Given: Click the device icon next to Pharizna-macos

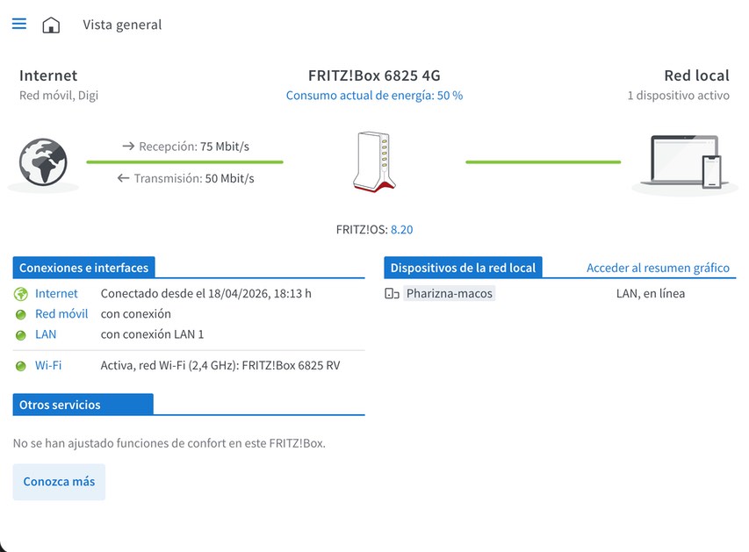Looking at the screenshot, I should click(392, 293).
